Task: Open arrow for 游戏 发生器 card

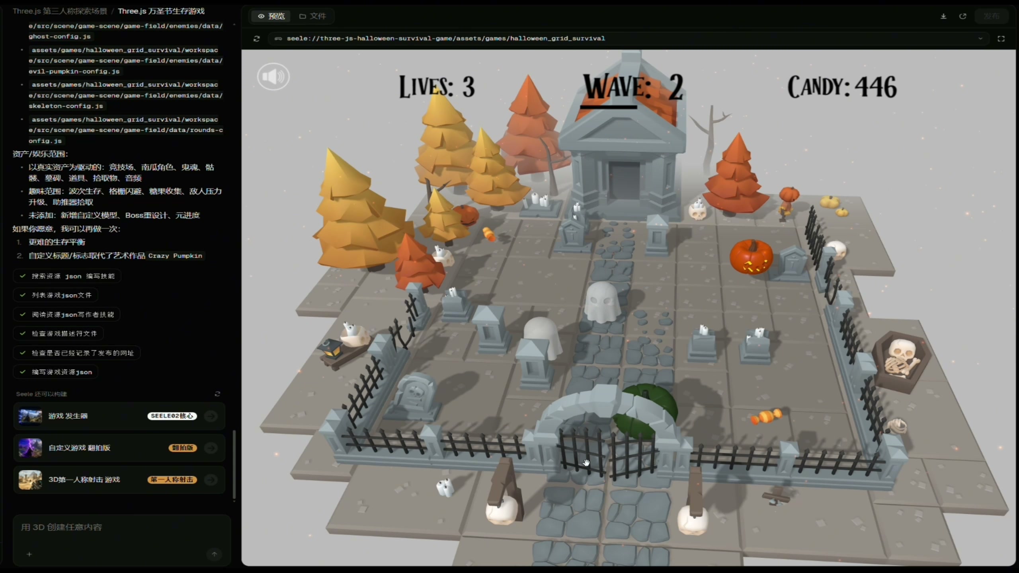Action: click(211, 416)
